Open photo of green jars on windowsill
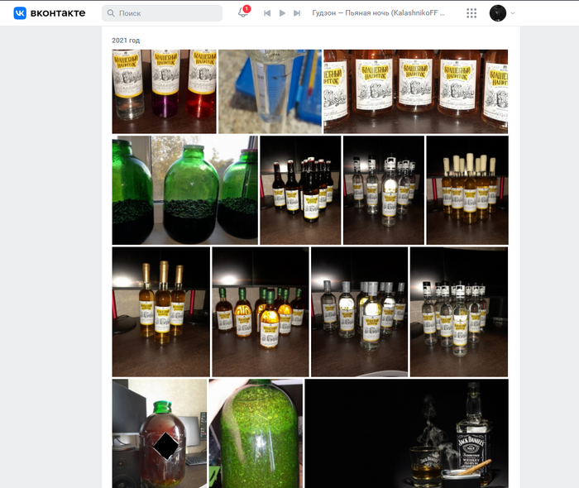The height and width of the screenshot is (488, 579). click(185, 190)
